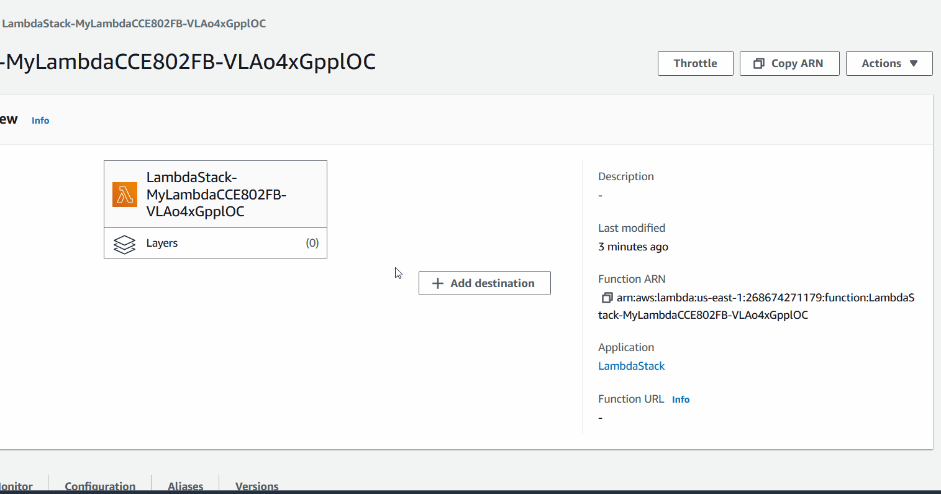Click the orange Lambda function icon
The image size is (941, 494).
pyautogui.click(x=125, y=194)
